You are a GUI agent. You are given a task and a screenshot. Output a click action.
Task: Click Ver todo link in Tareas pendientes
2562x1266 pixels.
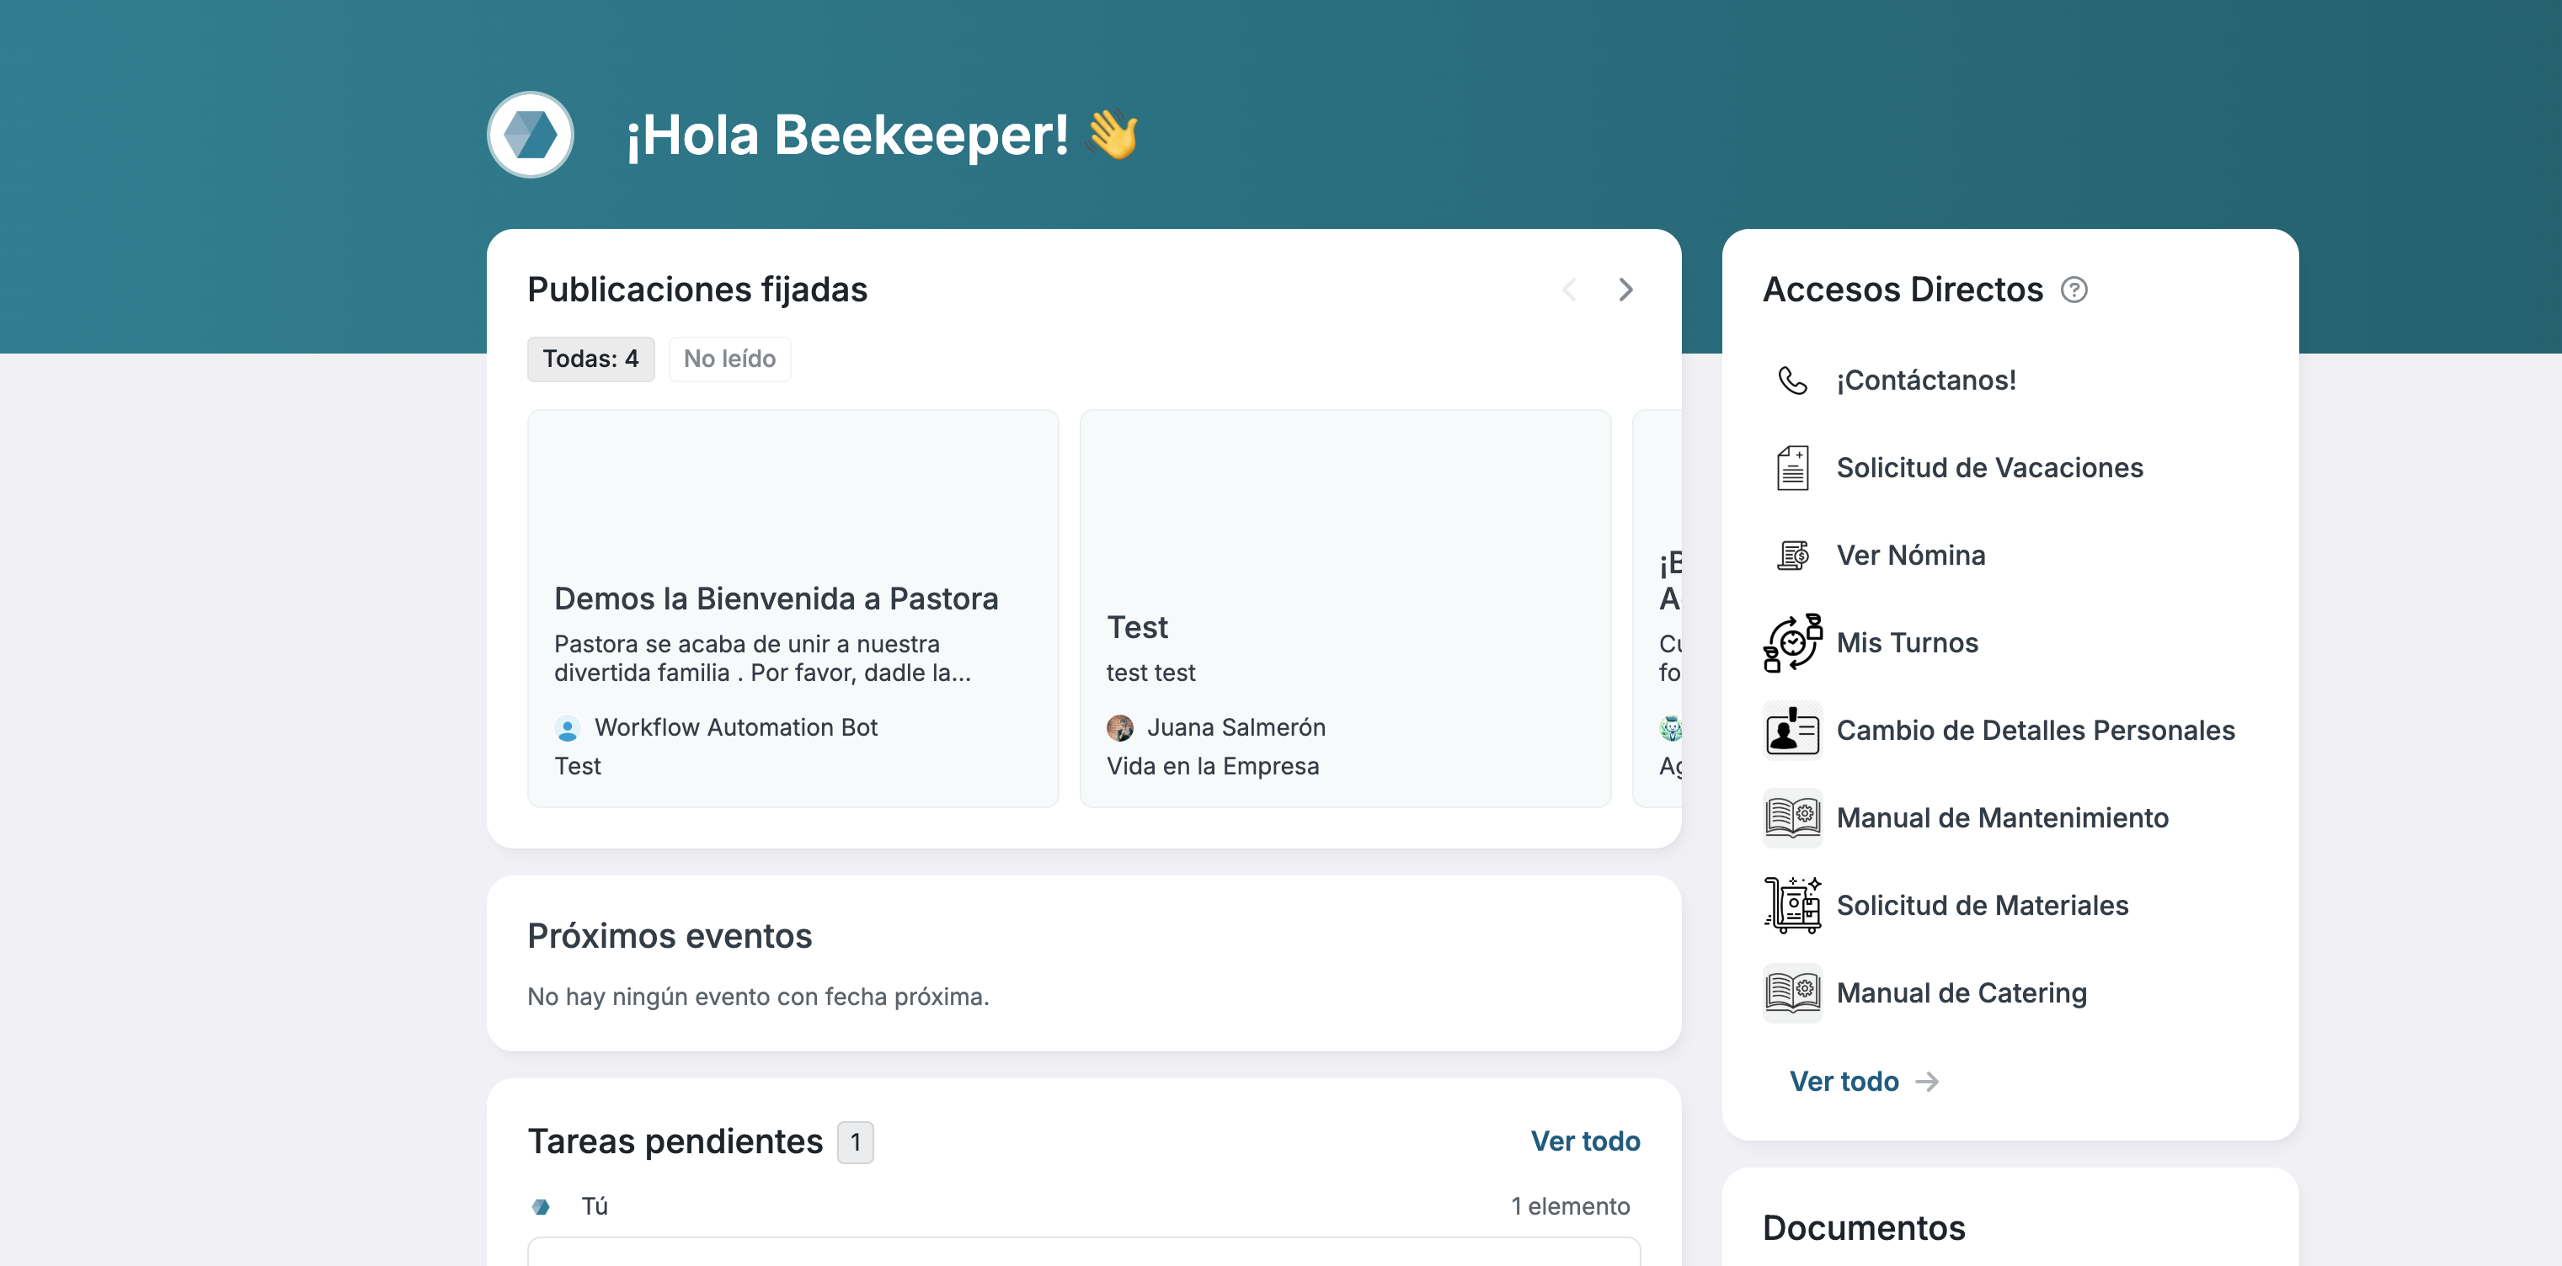[x=1585, y=1141]
